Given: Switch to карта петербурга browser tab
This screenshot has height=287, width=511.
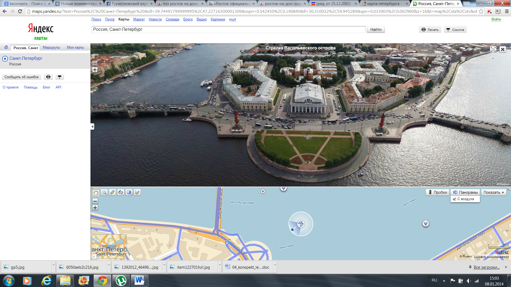Looking at the screenshot, I should [x=384, y=4].
